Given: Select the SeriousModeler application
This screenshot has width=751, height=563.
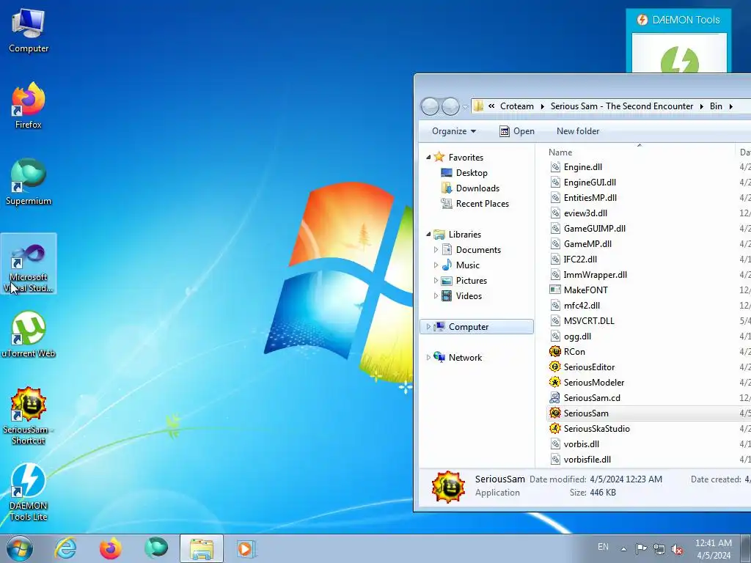Looking at the screenshot, I should click(593, 383).
